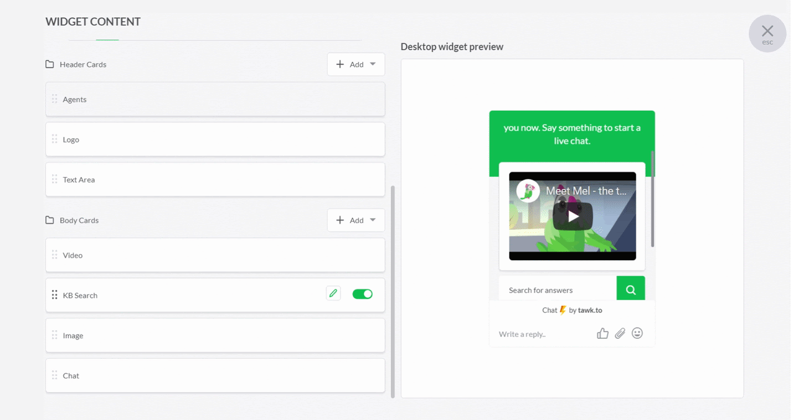The height and width of the screenshot is (420, 791).
Task: Select the Image body card
Action: (x=215, y=335)
